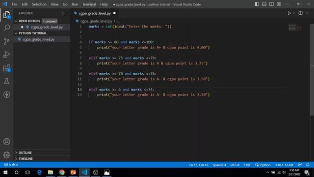Open editor More Actions ellipsis
Image resolution: width=314 pixels, height=177 pixels.
pos(308,13)
